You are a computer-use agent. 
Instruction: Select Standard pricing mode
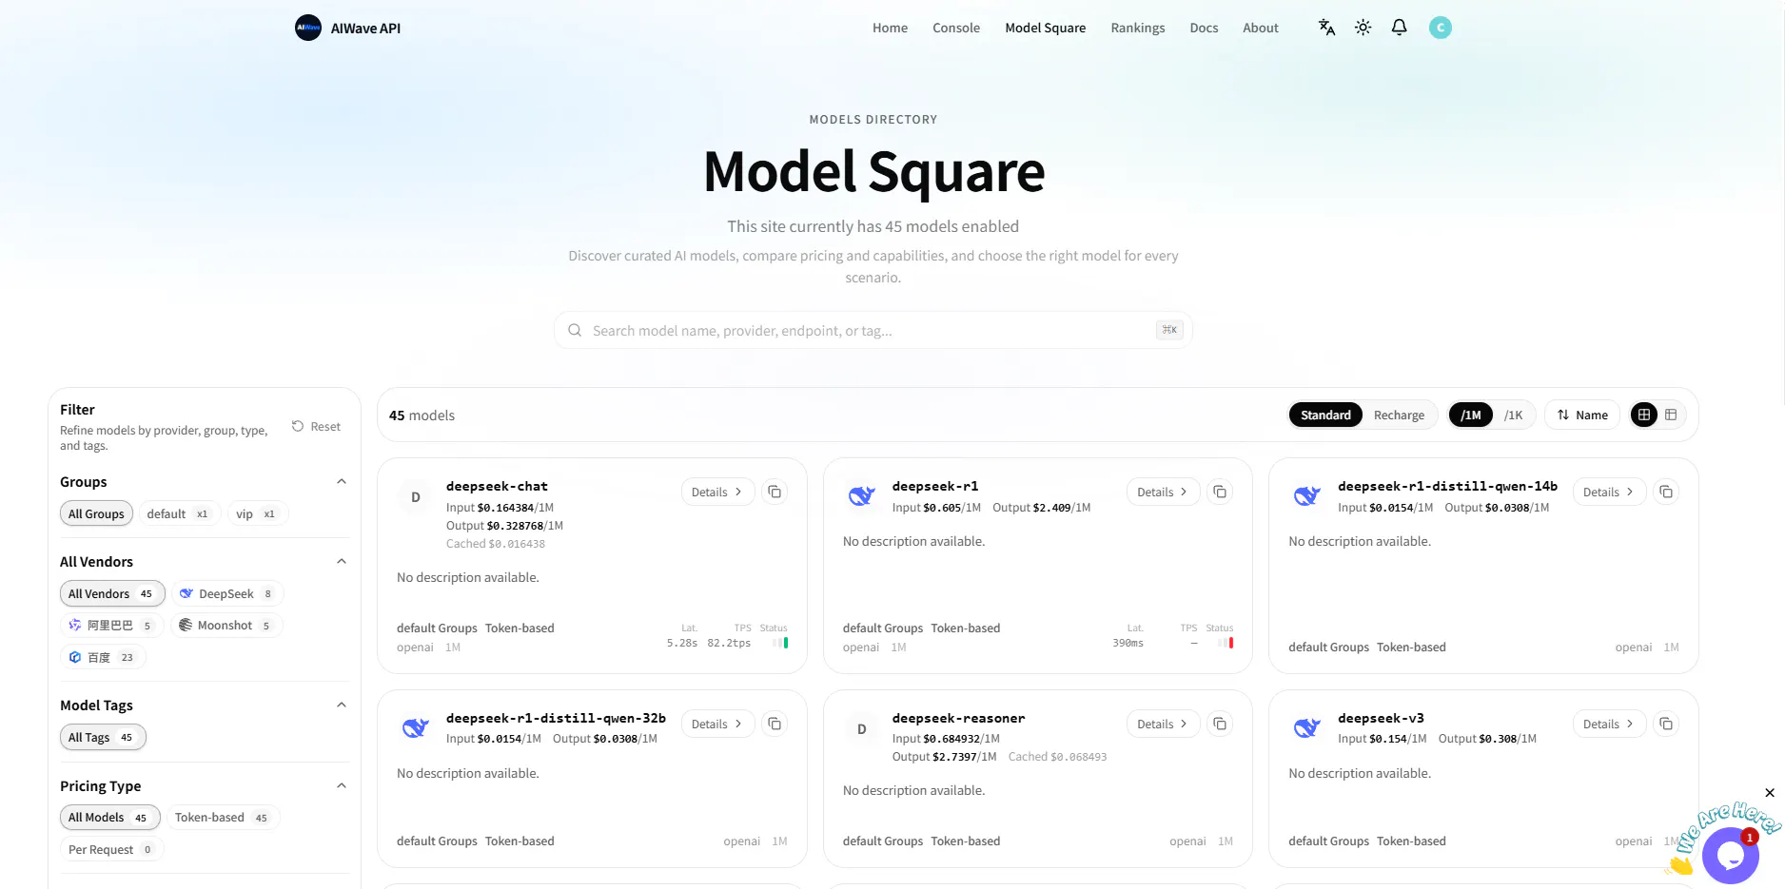[1325, 415]
